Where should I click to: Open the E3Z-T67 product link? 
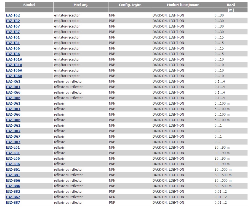tap(13, 26)
